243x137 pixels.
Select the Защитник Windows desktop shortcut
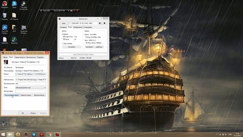pyautogui.click(x=24, y=29)
